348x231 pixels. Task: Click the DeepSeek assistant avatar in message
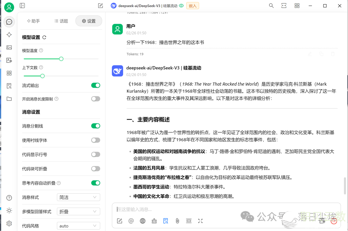[117, 71]
